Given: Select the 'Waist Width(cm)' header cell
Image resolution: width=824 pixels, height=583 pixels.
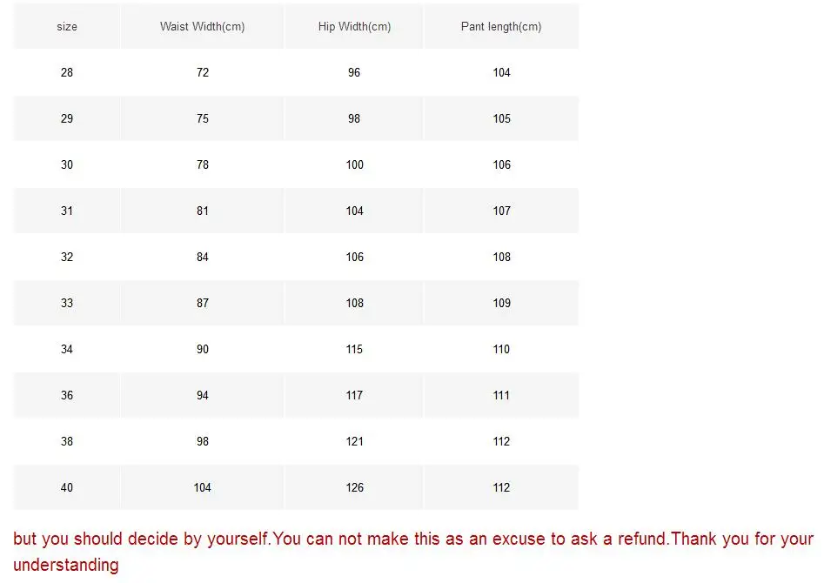Looking at the screenshot, I should point(203,26).
